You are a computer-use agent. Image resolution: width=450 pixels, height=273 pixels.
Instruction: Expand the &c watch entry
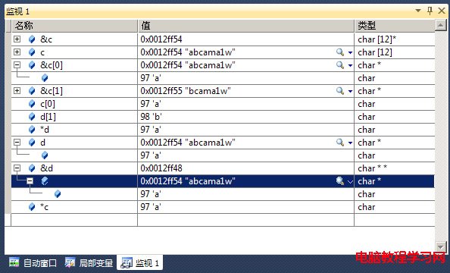(x=17, y=39)
